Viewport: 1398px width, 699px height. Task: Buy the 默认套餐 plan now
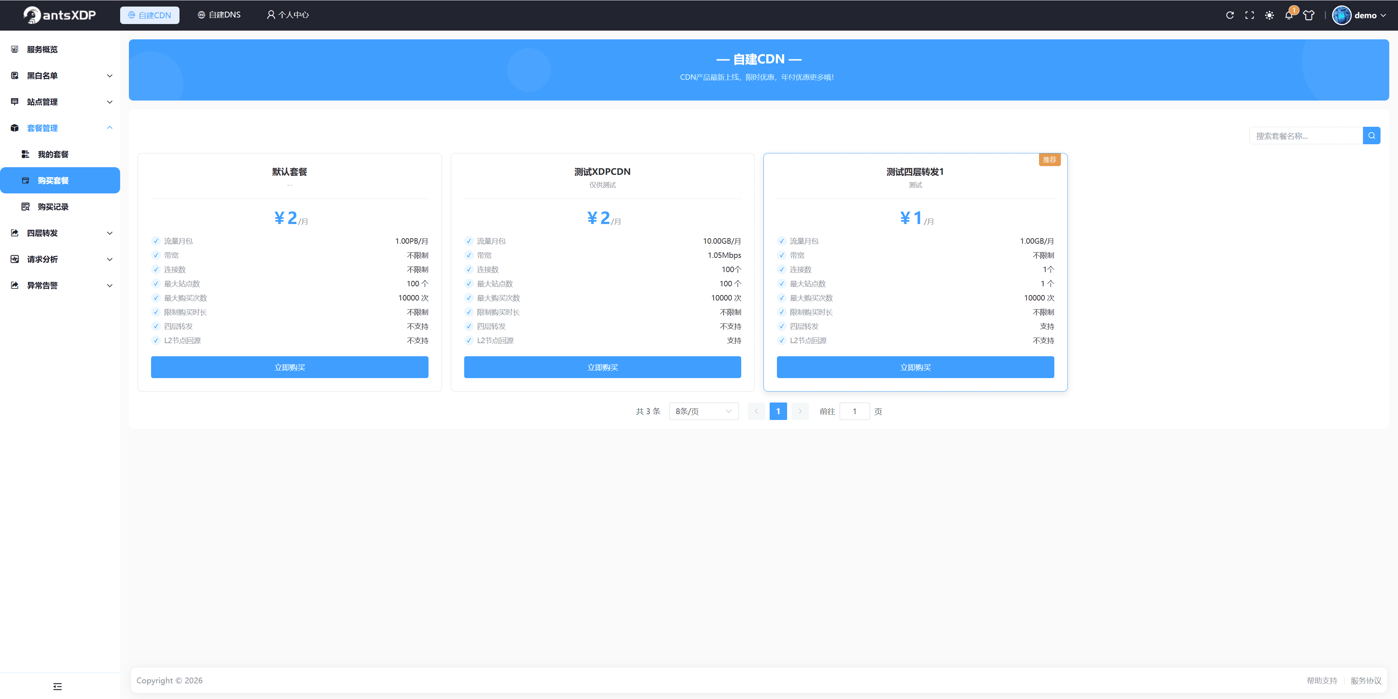coord(289,367)
